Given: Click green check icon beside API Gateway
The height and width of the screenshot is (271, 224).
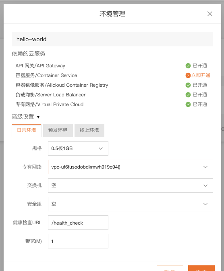Looking at the screenshot, I should 188,66.
